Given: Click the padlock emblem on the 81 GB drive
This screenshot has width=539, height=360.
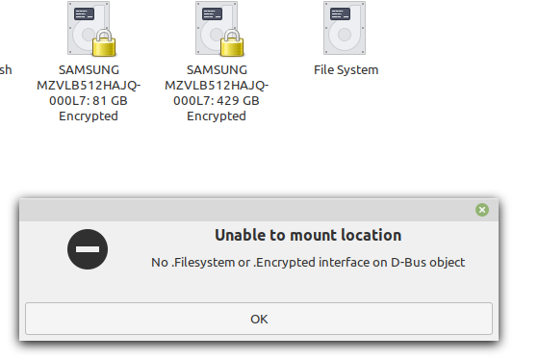Looking at the screenshot, I should pos(104,42).
